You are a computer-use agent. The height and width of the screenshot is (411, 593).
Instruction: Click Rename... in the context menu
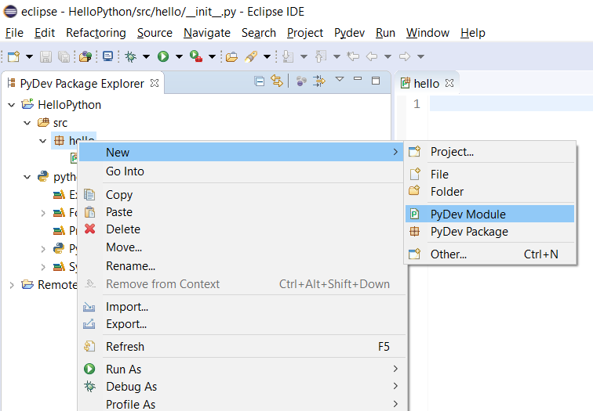tap(242, 266)
